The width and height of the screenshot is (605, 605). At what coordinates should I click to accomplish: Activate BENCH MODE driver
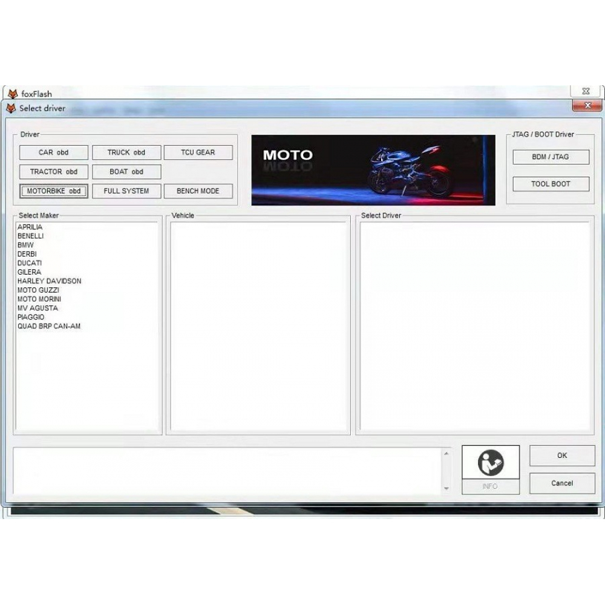click(x=198, y=191)
